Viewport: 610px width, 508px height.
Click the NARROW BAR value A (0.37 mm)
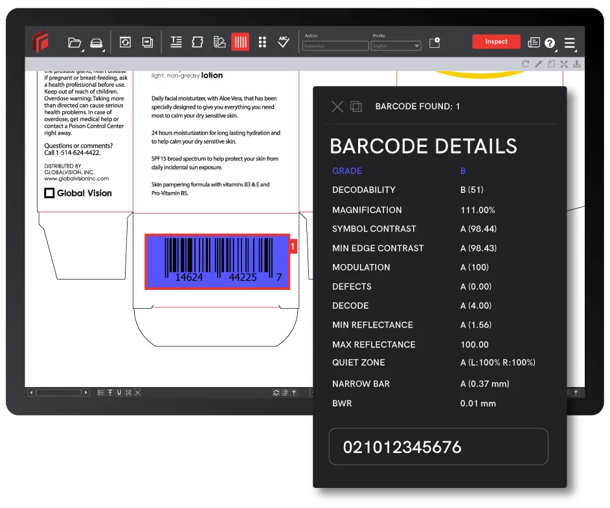485,384
